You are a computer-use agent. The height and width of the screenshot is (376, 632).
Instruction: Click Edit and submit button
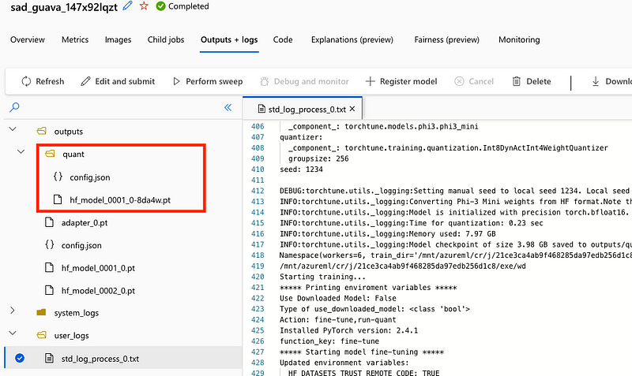coord(117,81)
